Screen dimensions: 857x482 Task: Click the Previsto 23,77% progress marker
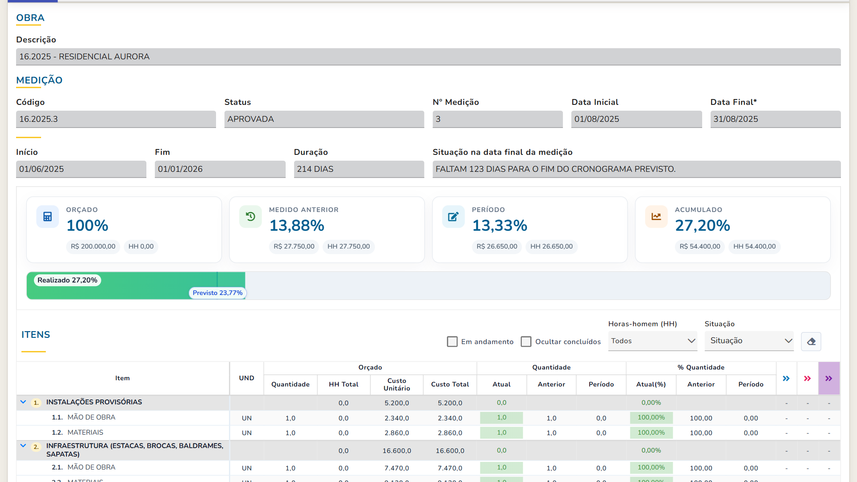pyautogui.click(x=217, y=293)
